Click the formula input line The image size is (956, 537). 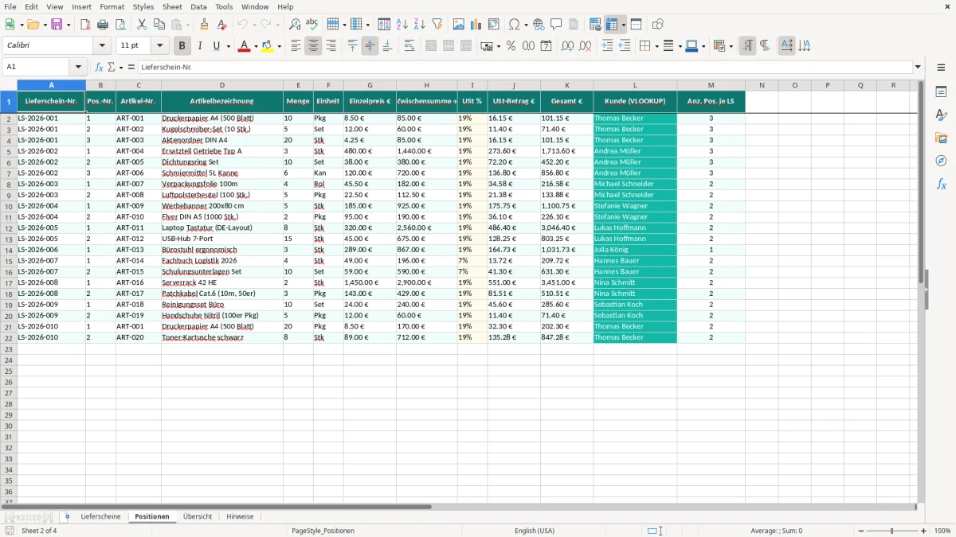pyautogui.click(x=525, y=68)
